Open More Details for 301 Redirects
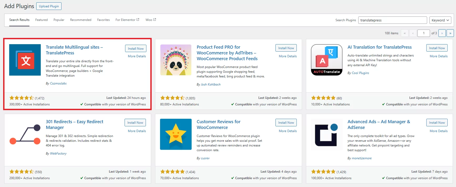The image size is (456, 187). point(137,131)
